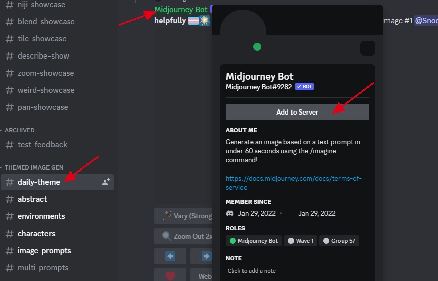Viewport: 438px width, 281px height.
Task: Click the note field to add a note
Action: click(x=252, y=271)
